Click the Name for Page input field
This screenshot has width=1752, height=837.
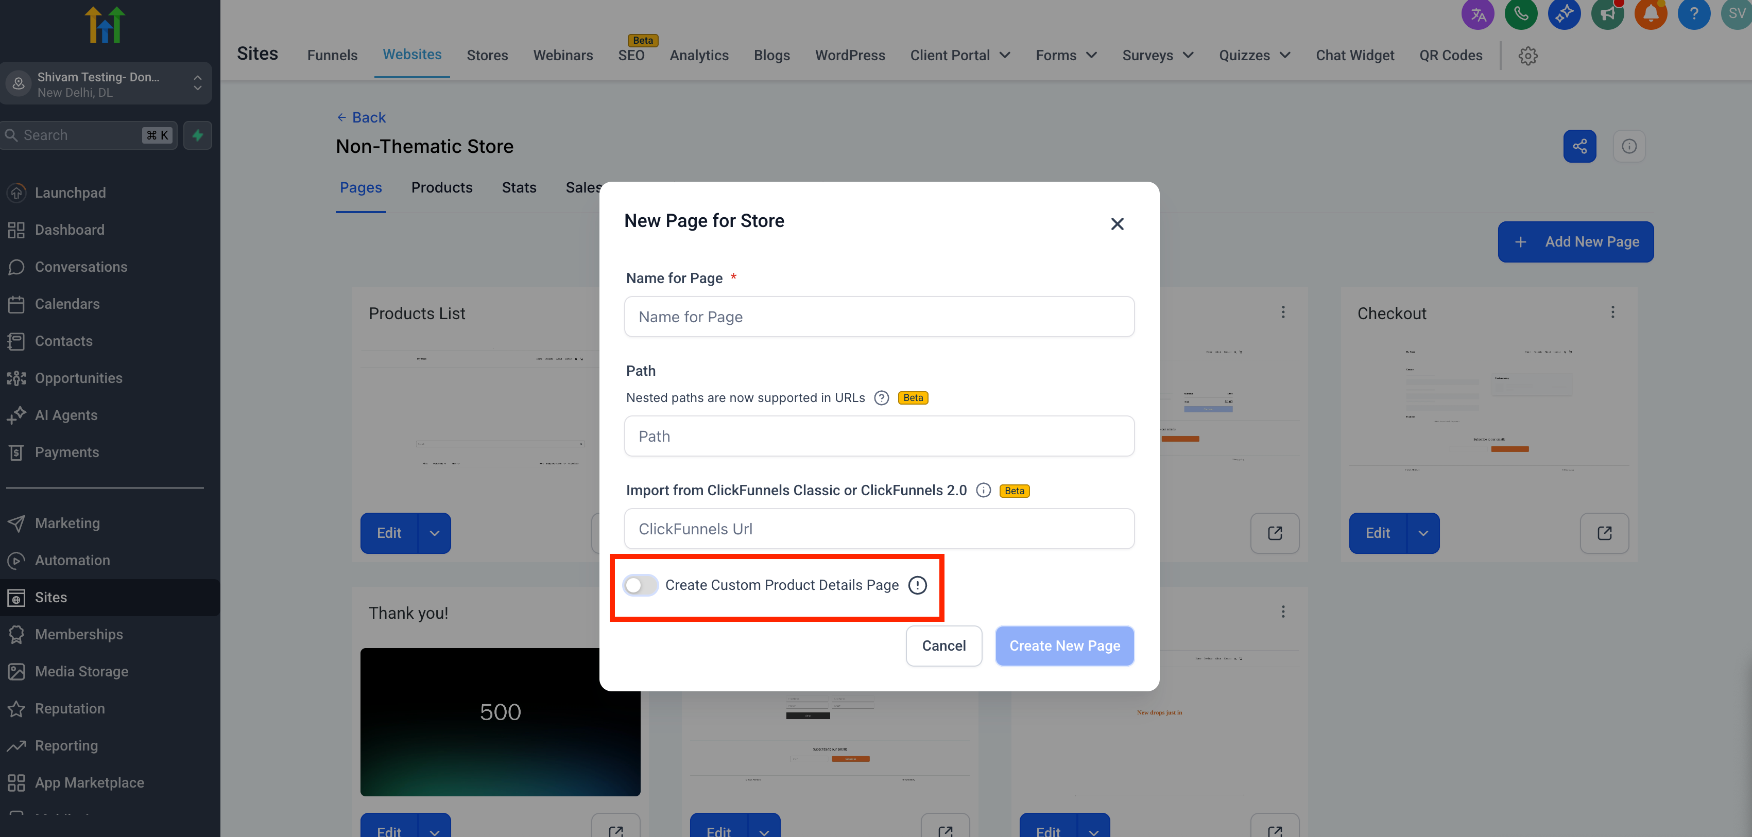[x=879, y=317]
